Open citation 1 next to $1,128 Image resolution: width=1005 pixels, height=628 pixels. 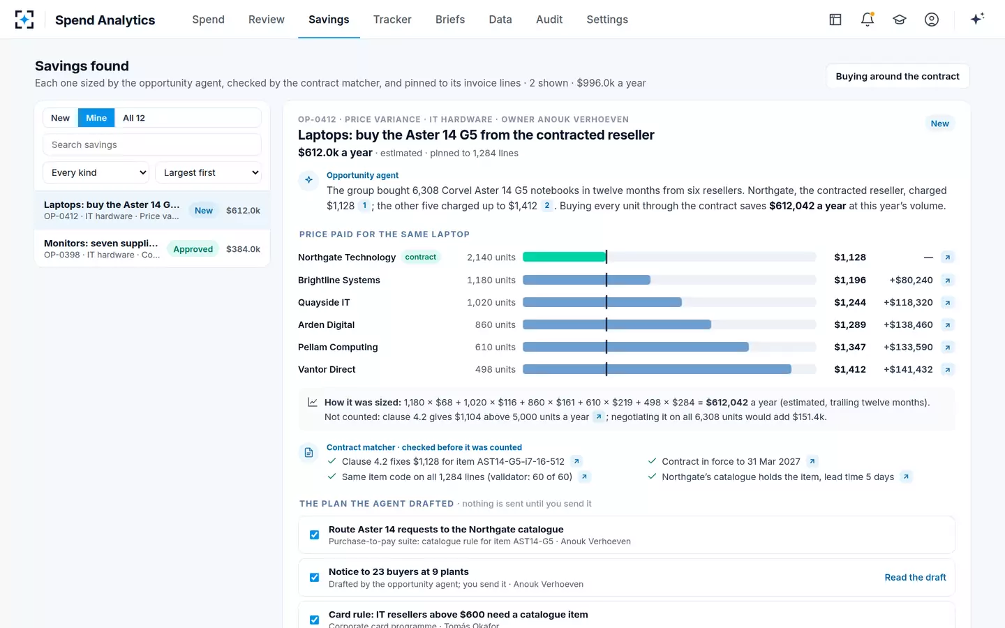(364, 206)
